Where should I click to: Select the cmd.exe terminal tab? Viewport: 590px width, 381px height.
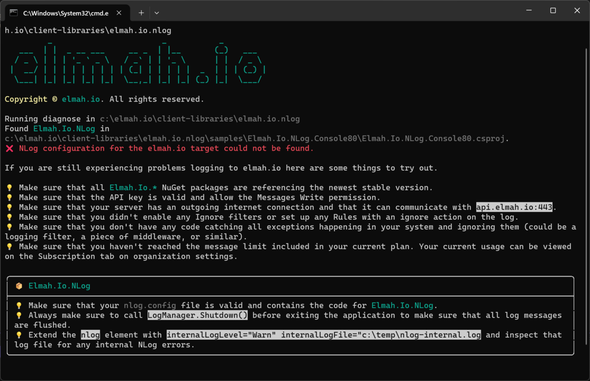click(x=68, y=13)
